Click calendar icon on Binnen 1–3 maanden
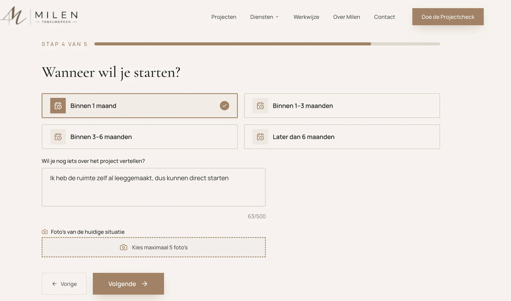 [x=260, y=106]
